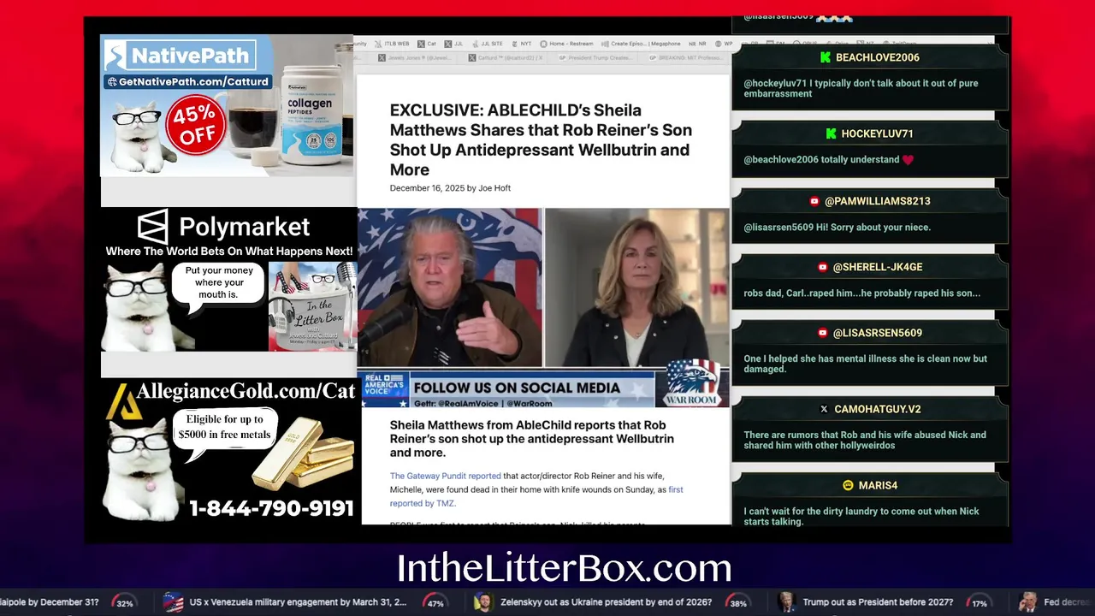Open the Joe Hoft author link
1095x616 pixels.
(494, 188)
